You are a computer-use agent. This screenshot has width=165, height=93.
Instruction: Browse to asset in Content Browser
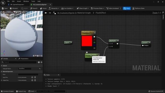(x=14, y=9)
